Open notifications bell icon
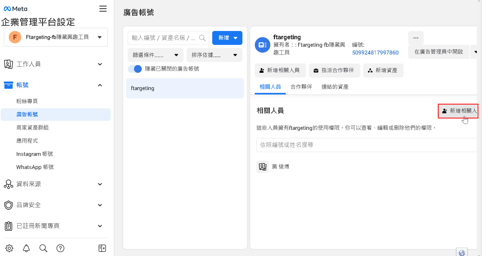Screen dimensions: 482x256 [x=26, y=248]
